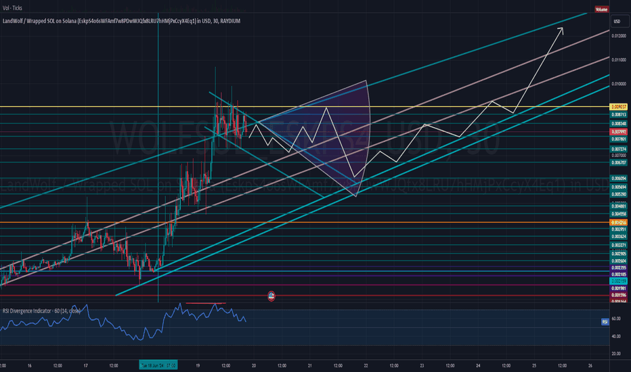Click date 21 on the time axis
Viewport: 631px width, 372px height.
(x=310, y=365)
